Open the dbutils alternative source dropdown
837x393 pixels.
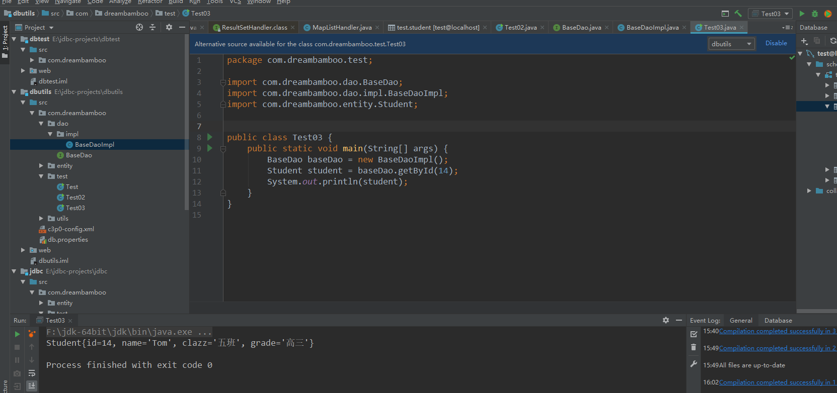point(732,44)
